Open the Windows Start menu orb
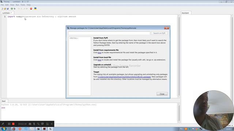Screen dimensions: 234x131 (x=4, y=129)
